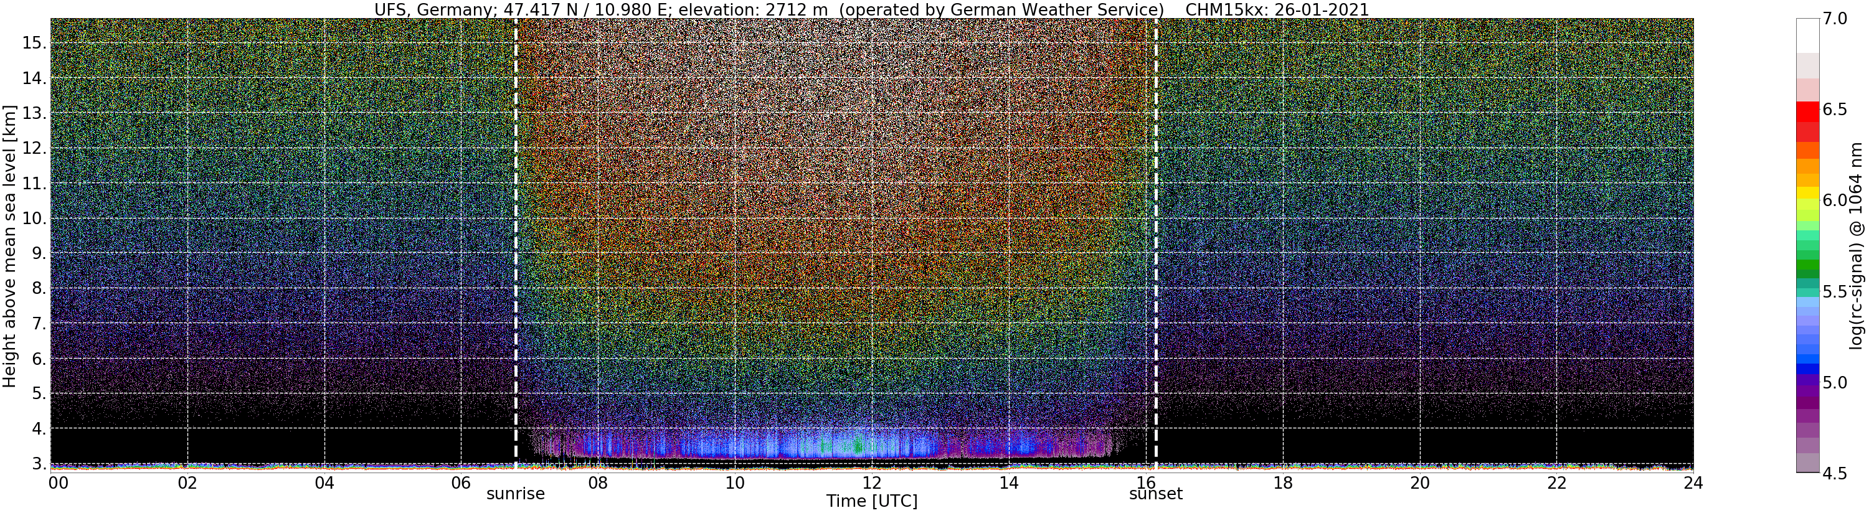Click the "7." height tick label
Screen dimensions: 1869x513
click(x=39, y=324)
